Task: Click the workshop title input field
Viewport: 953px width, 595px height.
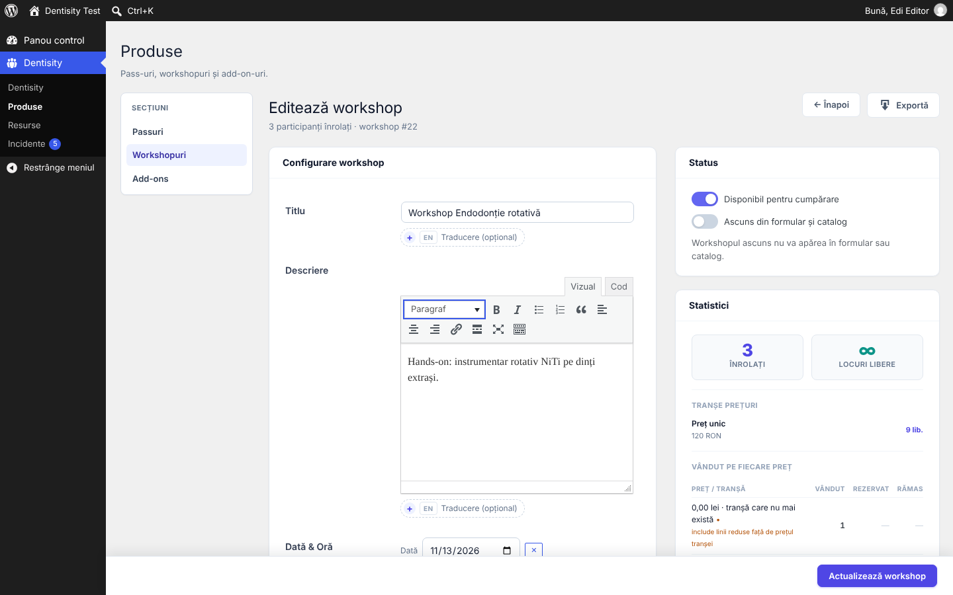Action: click(518, 212)
